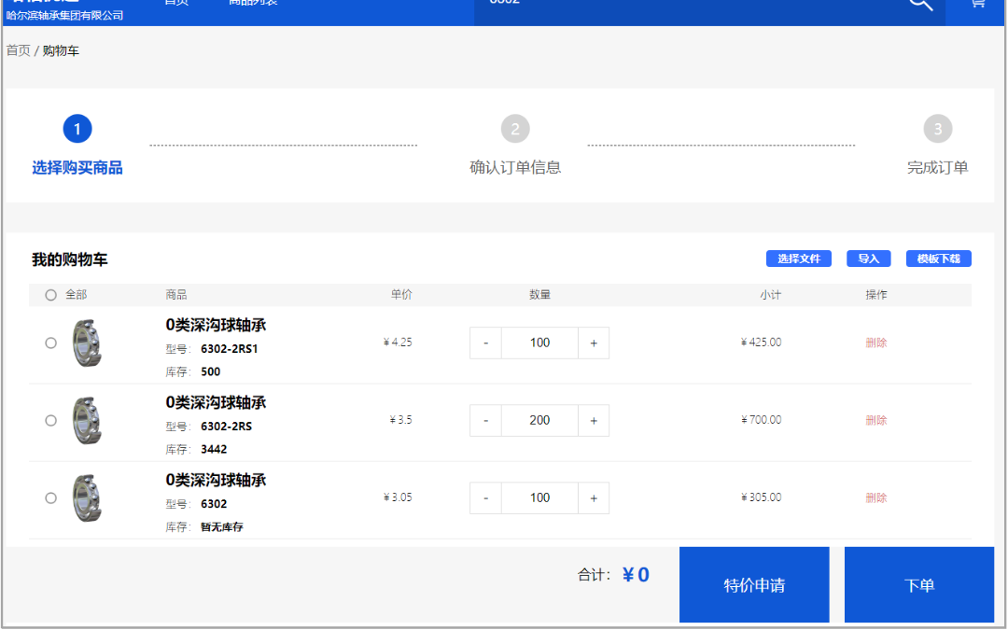
Task: Click the step 3 完成订单 circle
Action: (x=938, y=129)
